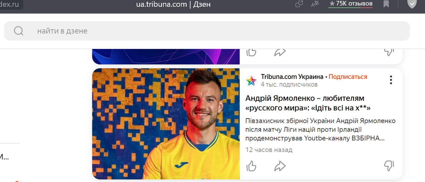Screen dimensions: 425x182
Task: Switch to the 'dex.ru' browser tab
Action: point(11,5)
